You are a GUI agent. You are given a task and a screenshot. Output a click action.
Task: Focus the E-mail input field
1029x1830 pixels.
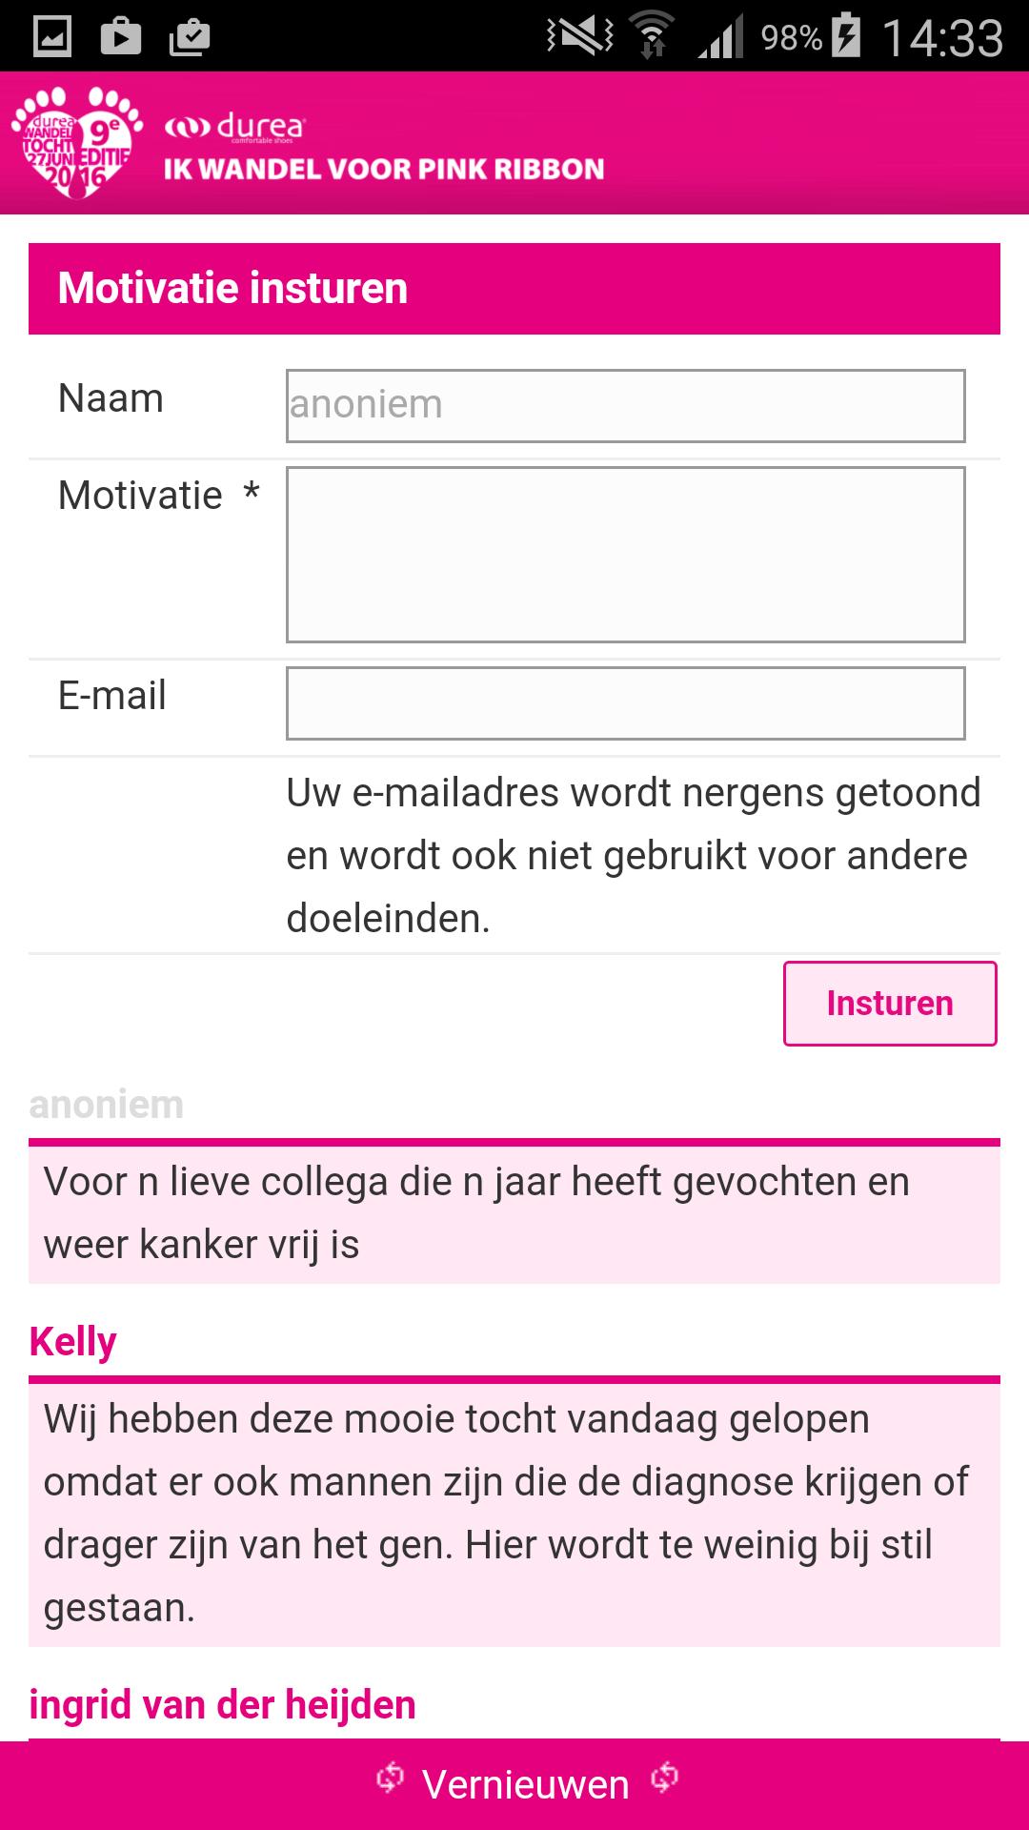[x=625, y=703]
